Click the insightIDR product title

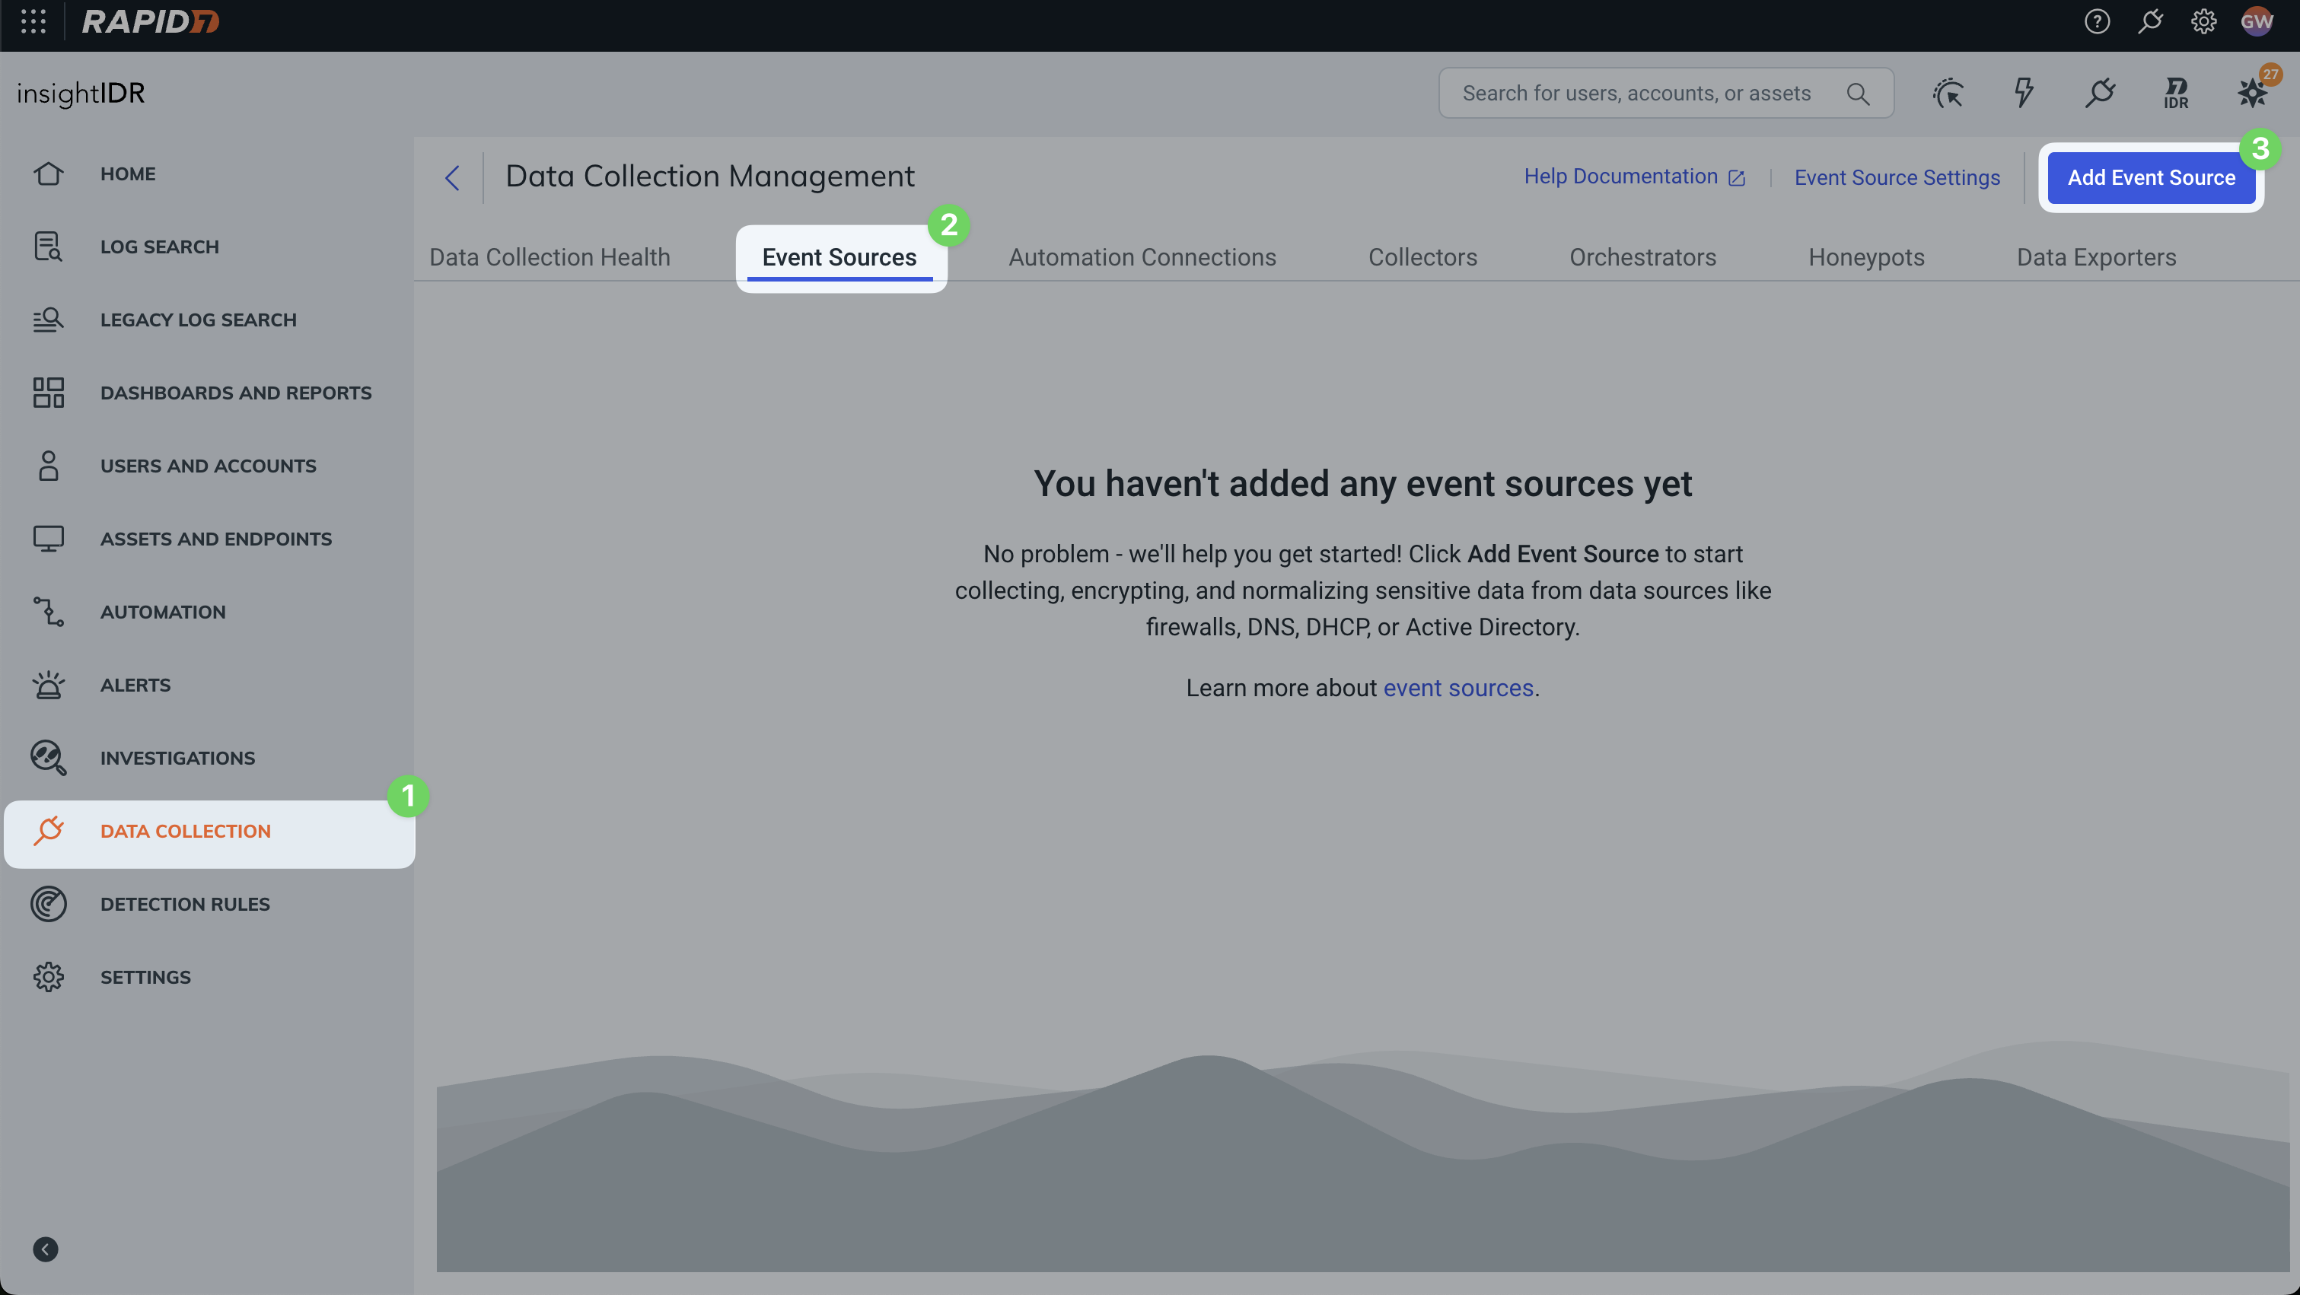(x=81, y=93)
